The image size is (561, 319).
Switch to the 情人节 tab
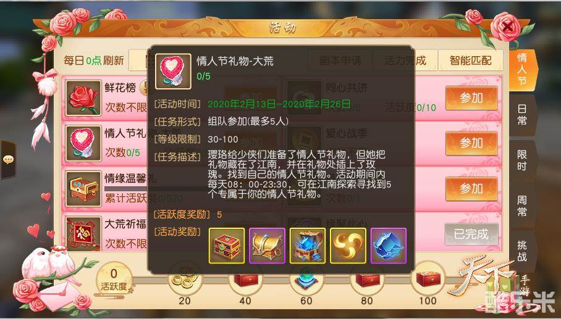pyautogui.click(x=522, y=69)
